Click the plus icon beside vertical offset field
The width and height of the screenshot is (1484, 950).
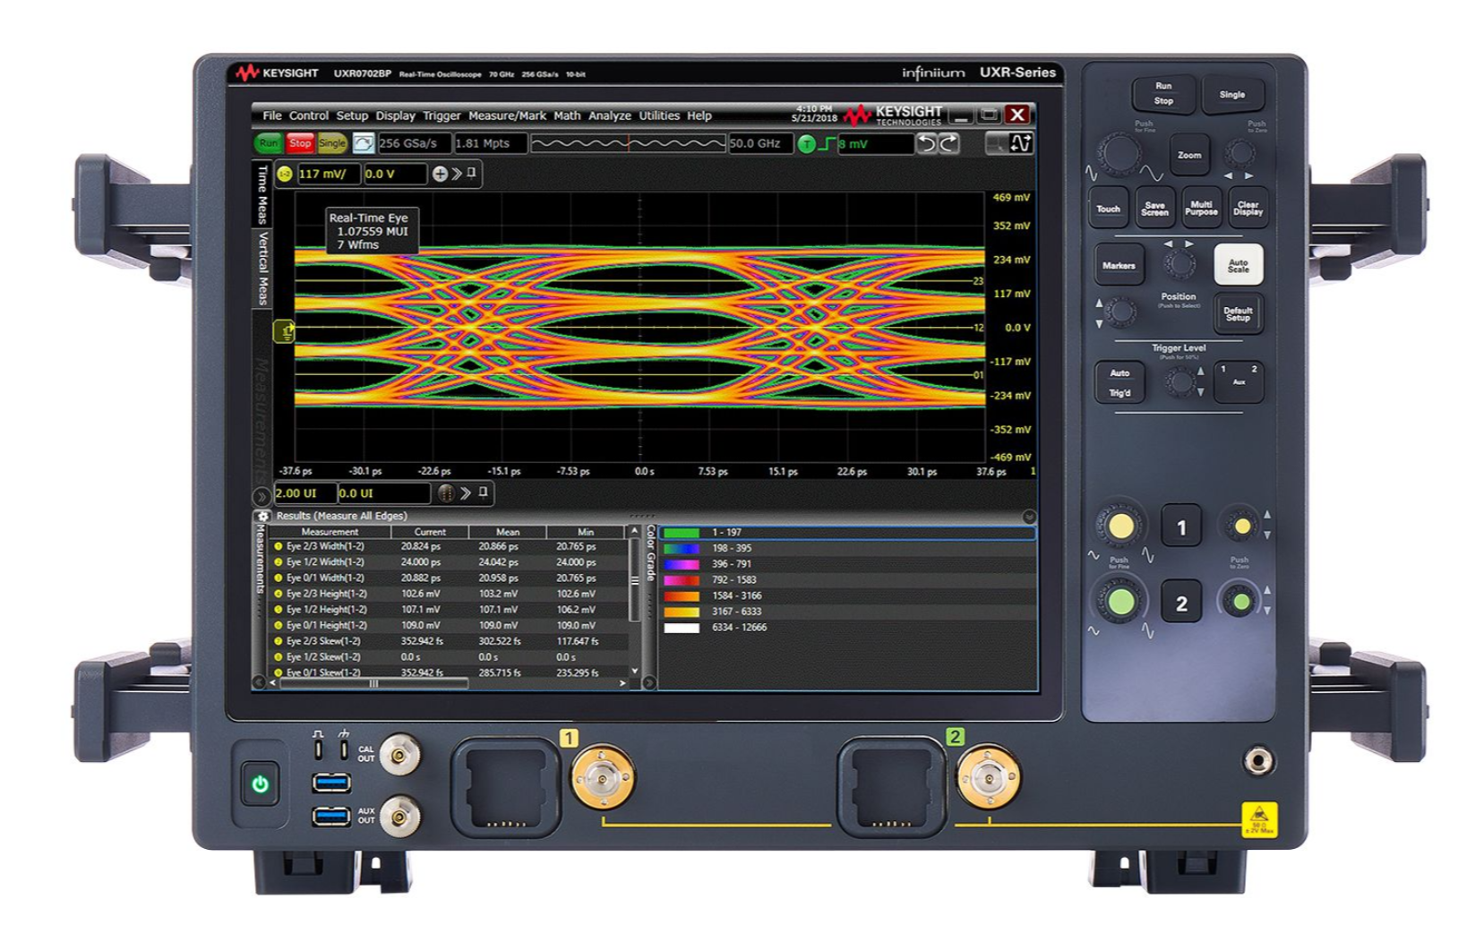(x=440, y=174)
